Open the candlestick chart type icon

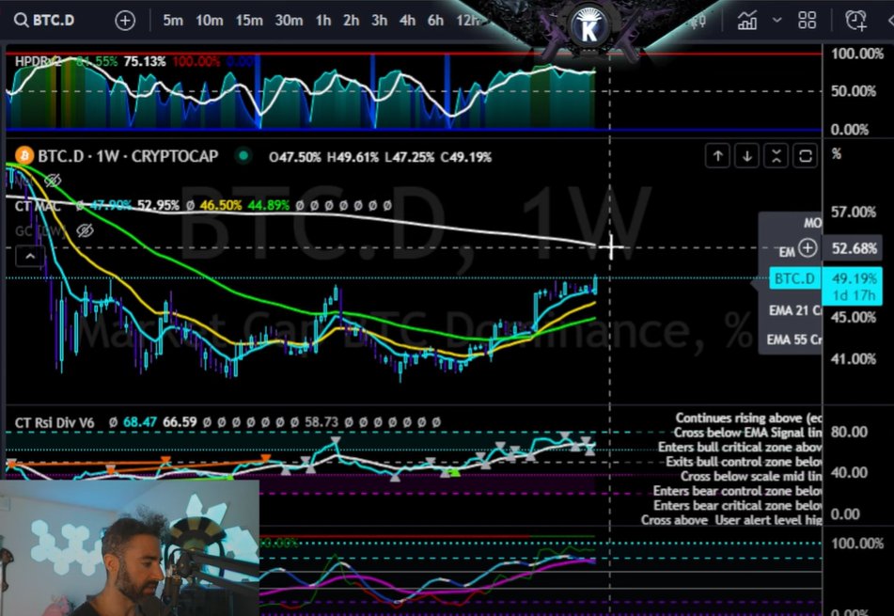699,21
